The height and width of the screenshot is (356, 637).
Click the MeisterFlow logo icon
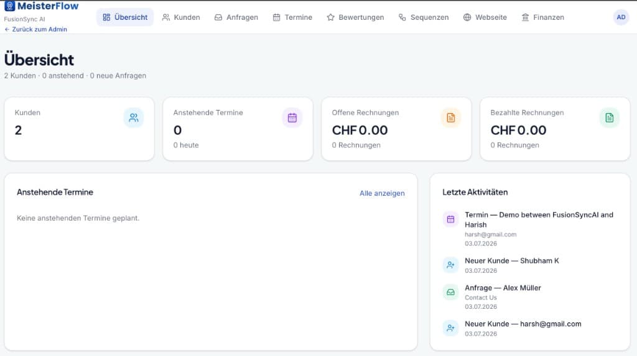click(9, 6)
